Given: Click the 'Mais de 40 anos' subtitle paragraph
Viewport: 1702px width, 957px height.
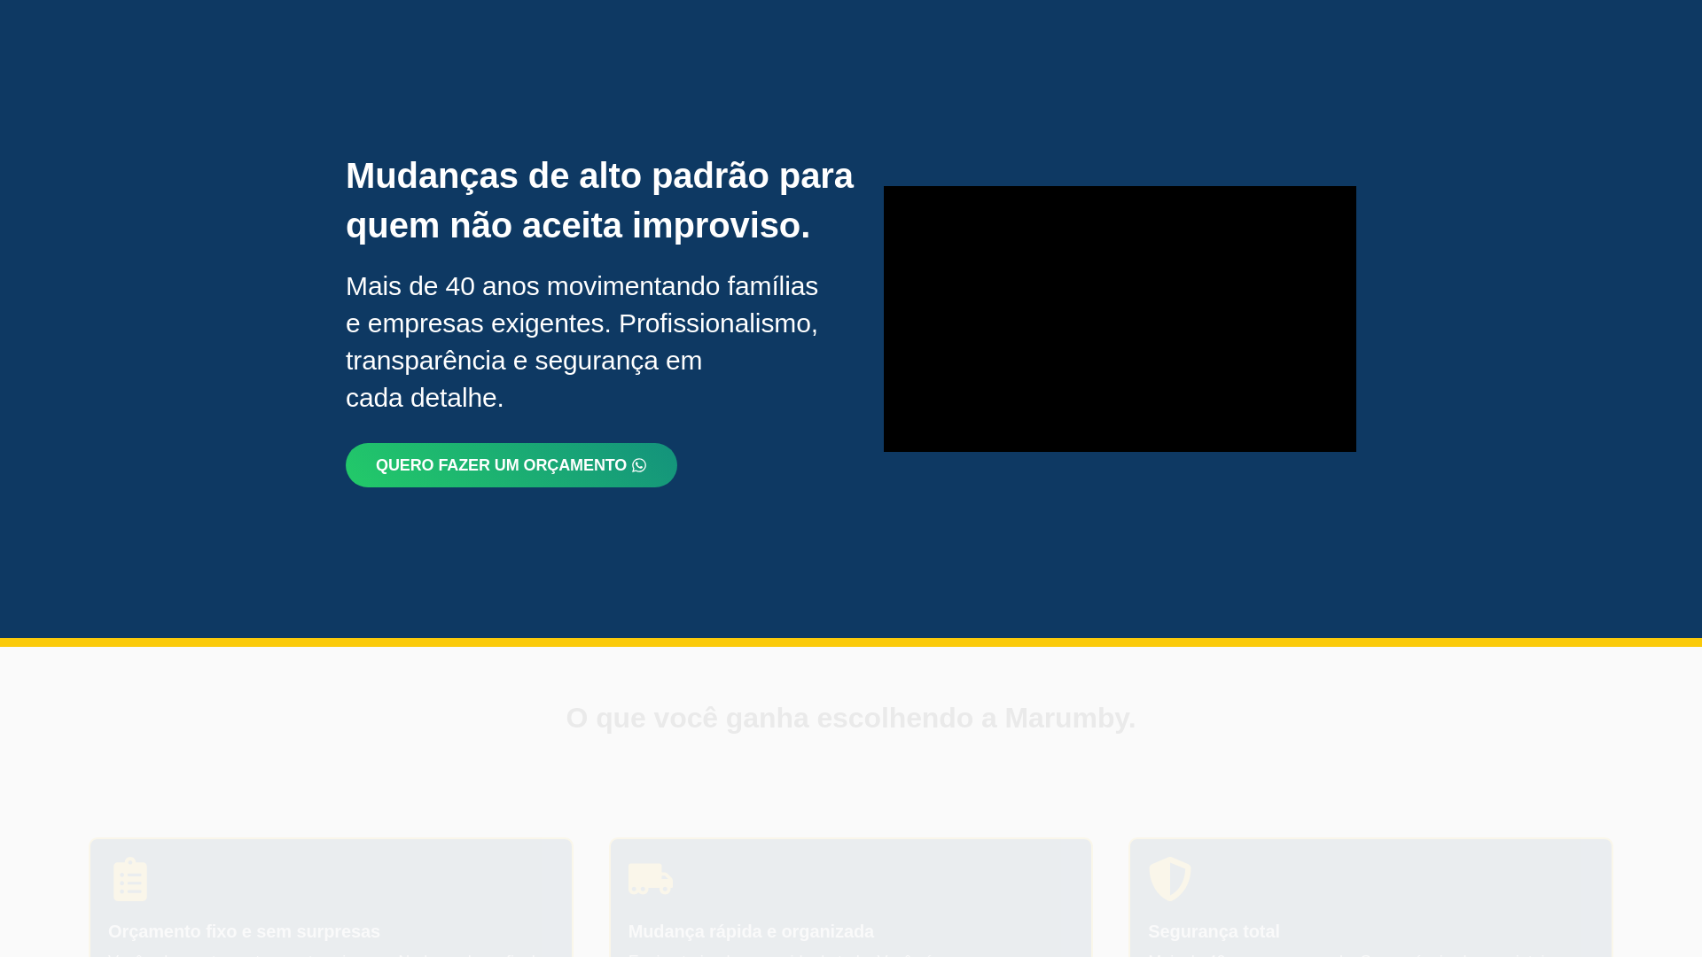Looking at the screenshot, I should click(582, 341).
